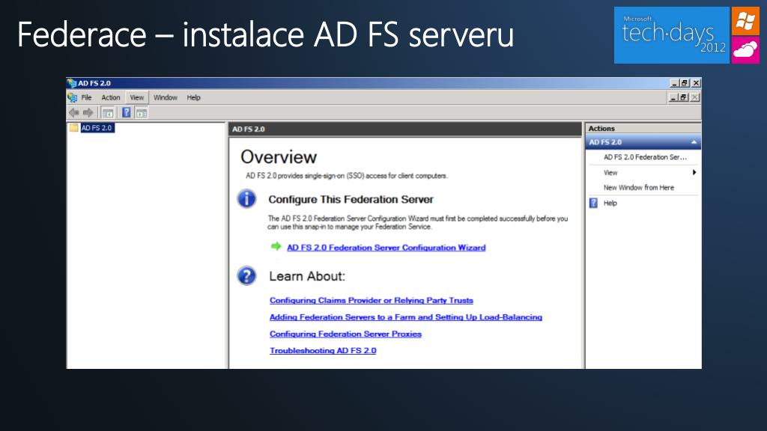Click the Actions pane header

pyautogui.click(x=643, y=128)
